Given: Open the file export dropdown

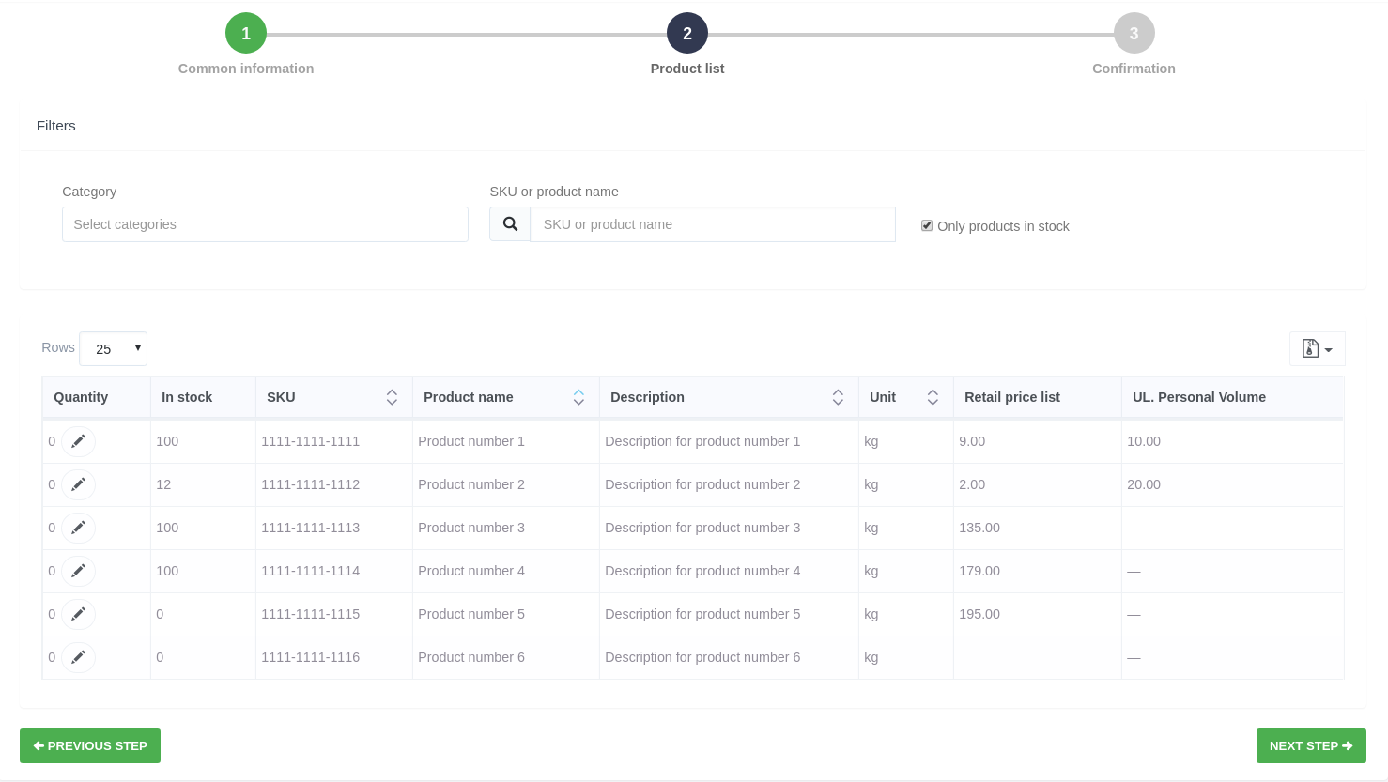Looking at the screenshot, I should 1317,349.
